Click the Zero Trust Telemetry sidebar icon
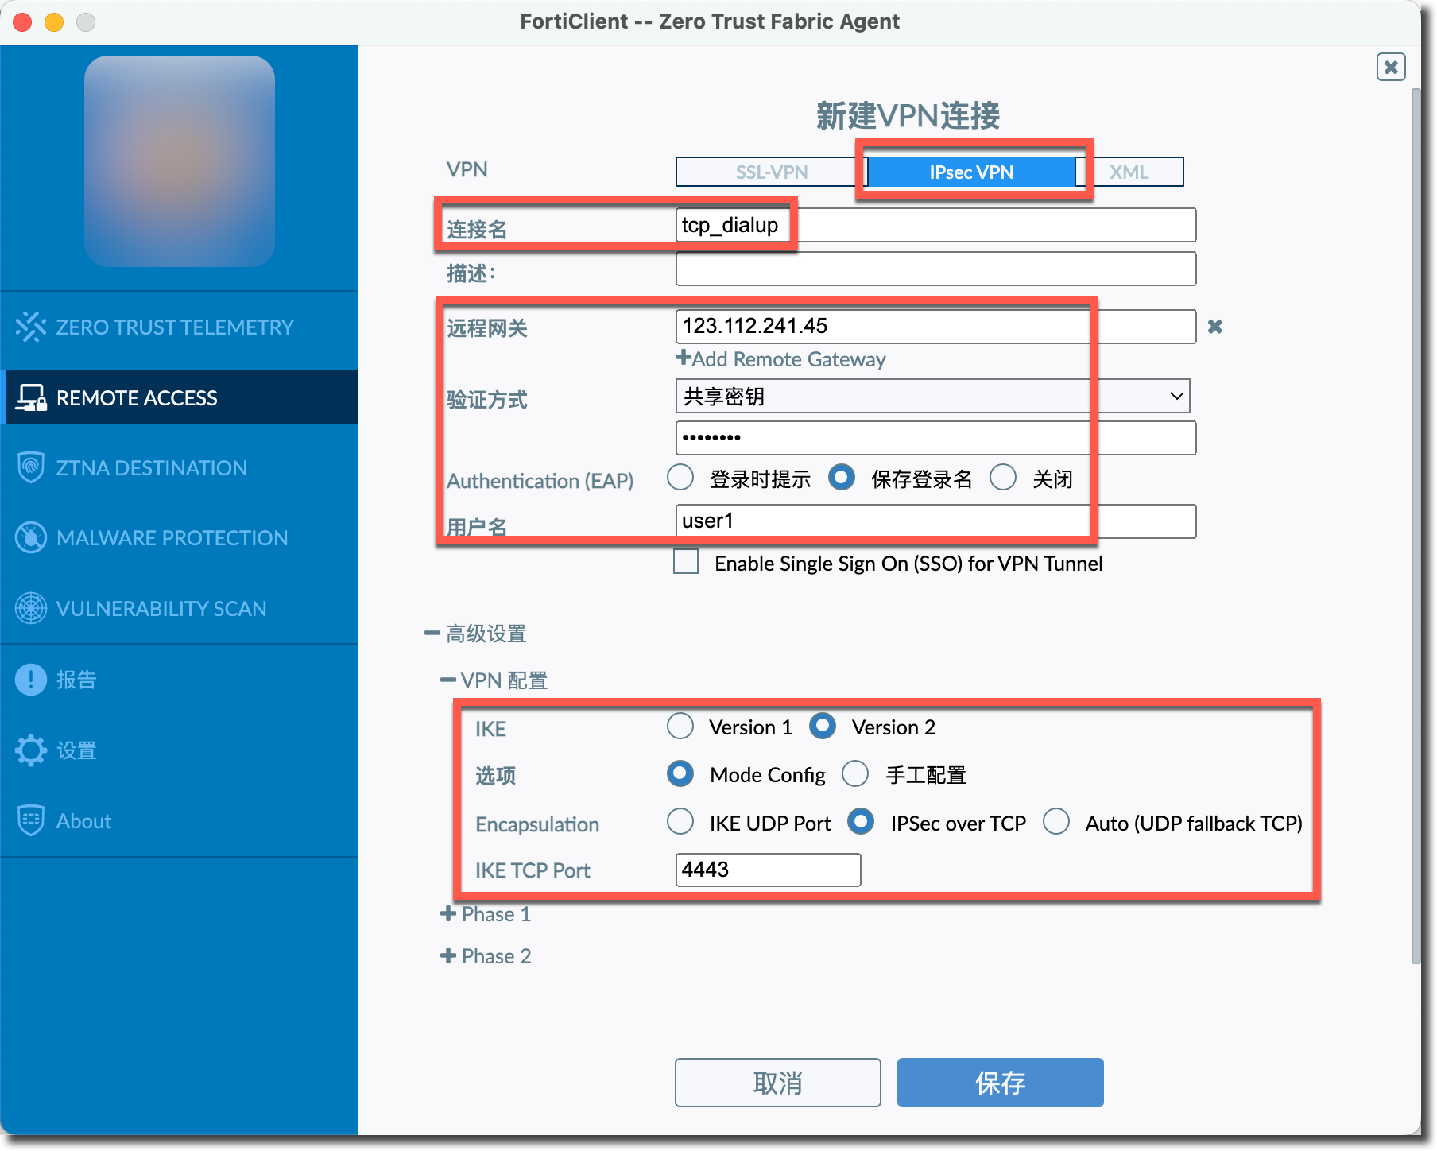 pyautogui.click(x=31, y=327)
